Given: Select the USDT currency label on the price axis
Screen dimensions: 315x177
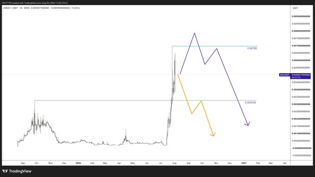Looking at the screenshot, I should point(296,8).
